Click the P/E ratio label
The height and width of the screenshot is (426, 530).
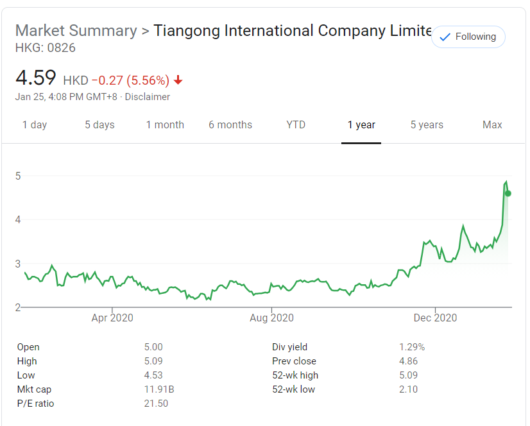pyautogui.click(x=35, y=404)
